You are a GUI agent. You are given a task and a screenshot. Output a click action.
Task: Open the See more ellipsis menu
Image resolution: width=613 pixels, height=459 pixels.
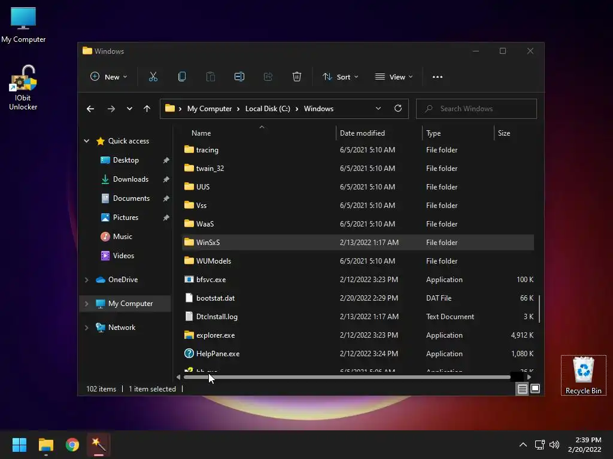(438, 77)
